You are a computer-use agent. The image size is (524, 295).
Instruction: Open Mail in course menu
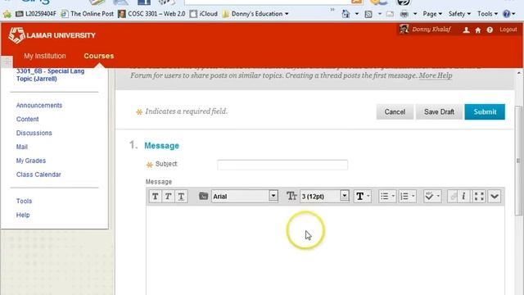pos(22,147)
